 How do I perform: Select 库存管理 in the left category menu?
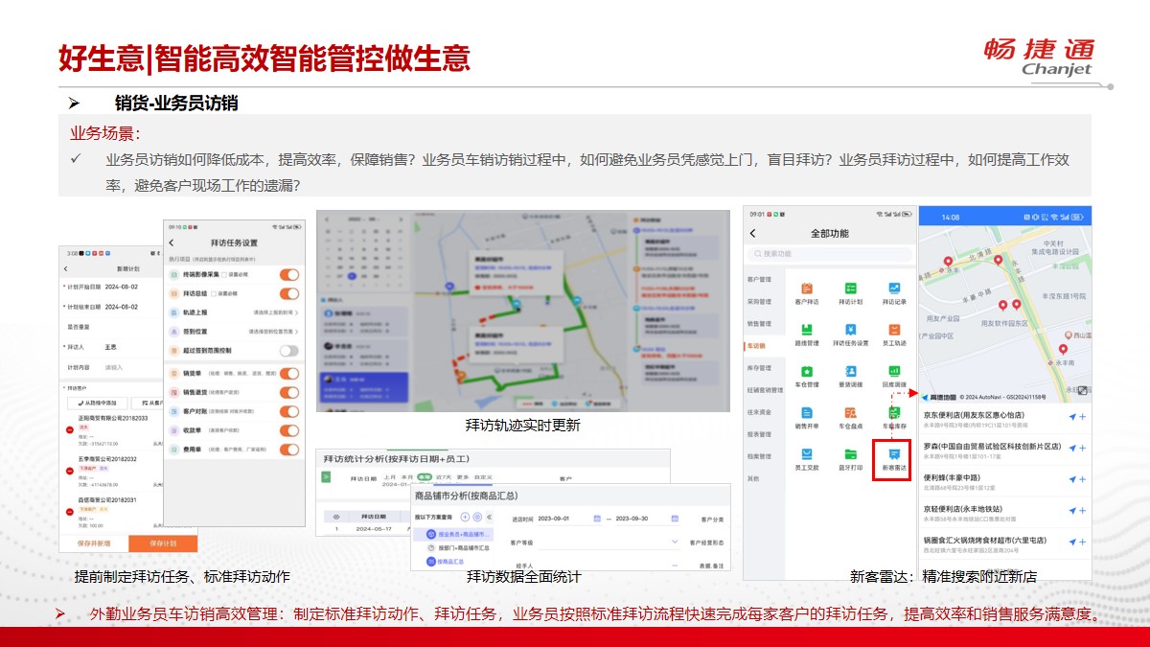(x=759, y=367)
